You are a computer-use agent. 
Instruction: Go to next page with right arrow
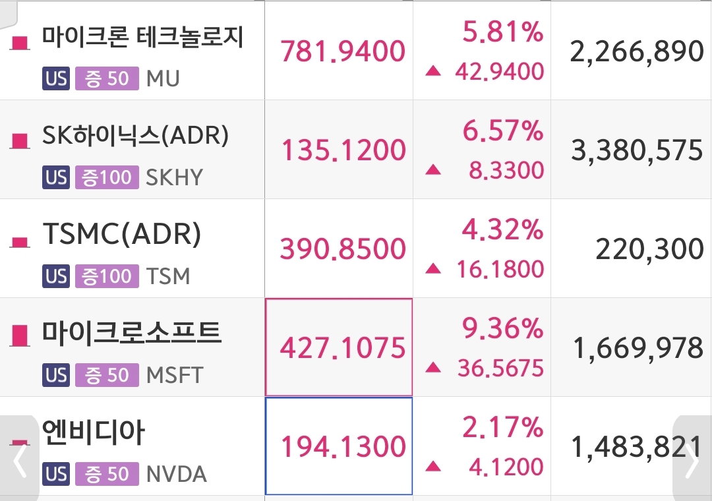point(692,459)
